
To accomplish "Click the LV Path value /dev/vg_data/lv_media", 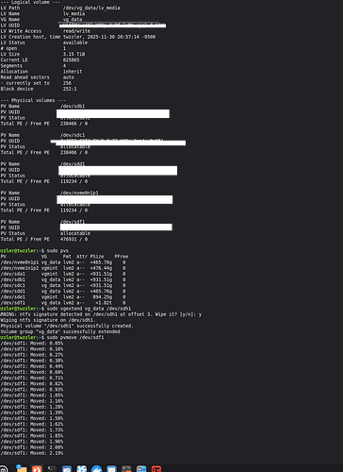I will coord(91,8).
